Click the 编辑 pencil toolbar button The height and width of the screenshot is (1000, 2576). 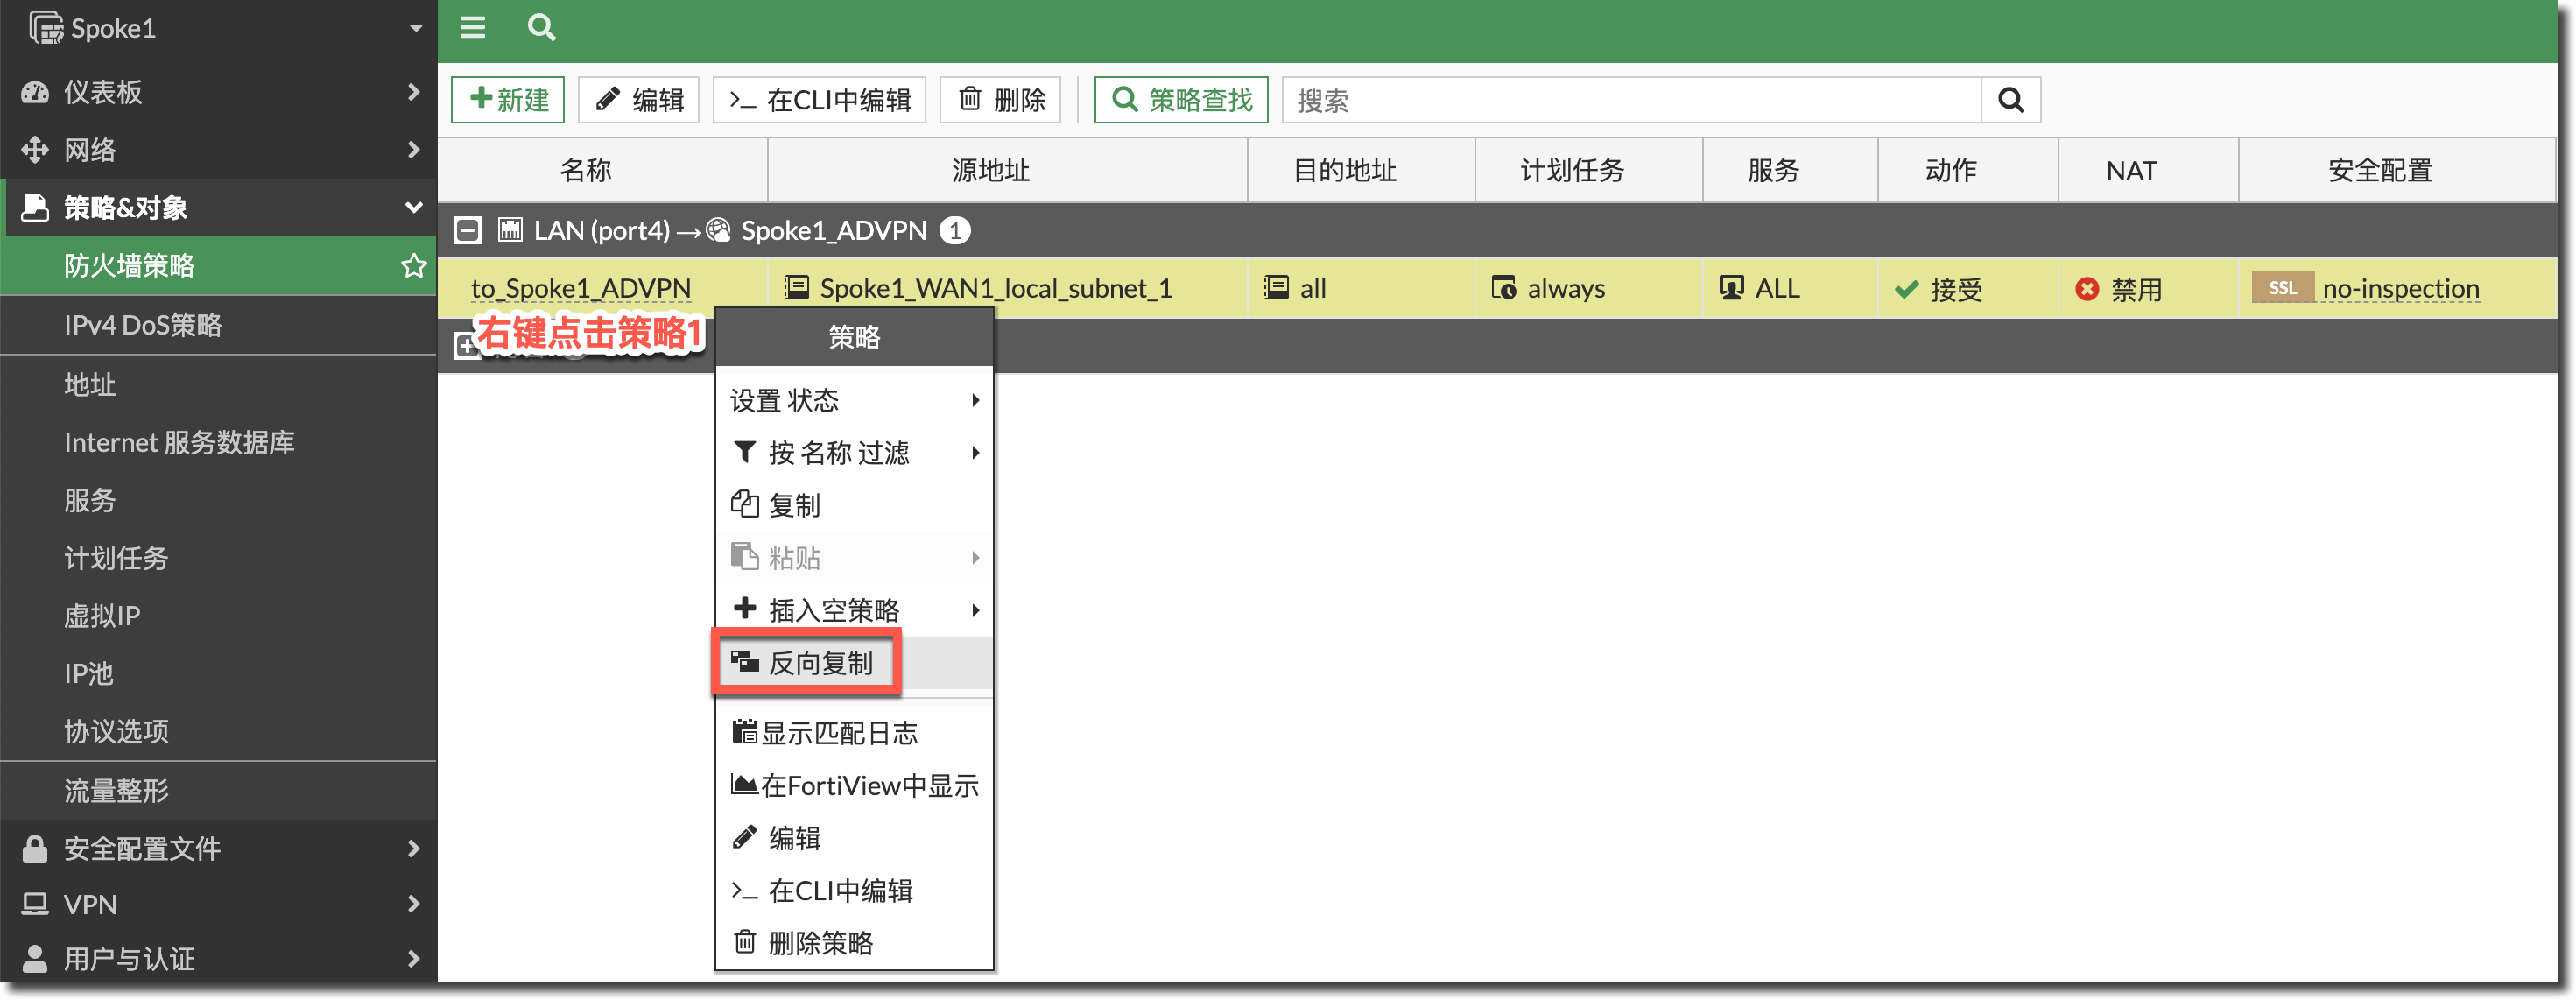(x=639, y=100)
